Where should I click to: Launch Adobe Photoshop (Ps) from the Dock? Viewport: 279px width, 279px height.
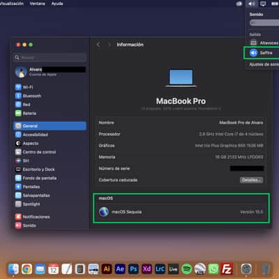133,269
